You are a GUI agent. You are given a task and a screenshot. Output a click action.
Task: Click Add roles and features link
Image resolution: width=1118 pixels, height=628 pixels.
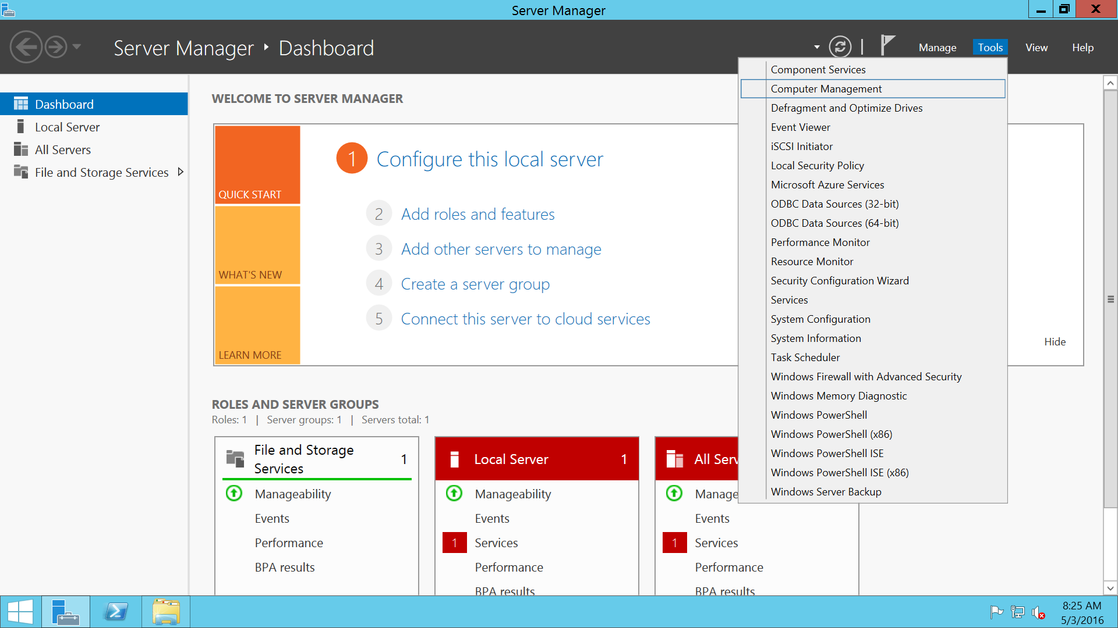(478, 215)
